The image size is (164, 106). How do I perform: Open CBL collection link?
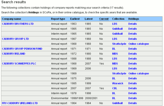(x=115, y=88)
